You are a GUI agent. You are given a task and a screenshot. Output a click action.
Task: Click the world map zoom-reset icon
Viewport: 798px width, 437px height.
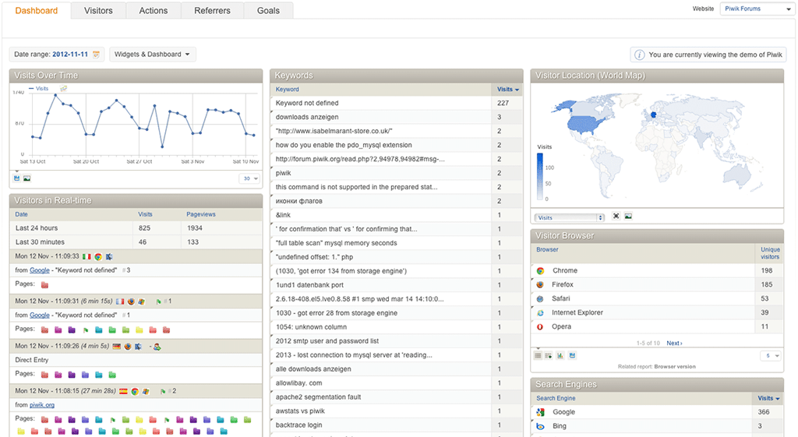(x=616, y=217)
